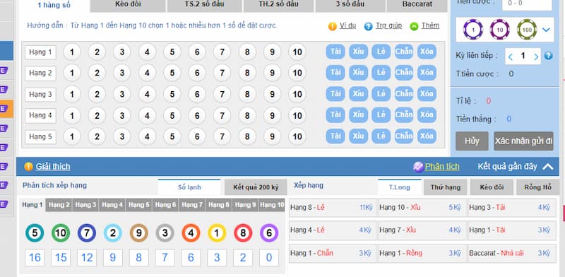The height and width of the screenshot is (277, 565).
Task: Select number 3 in Hạng 3 row
Action: (122, 95)
